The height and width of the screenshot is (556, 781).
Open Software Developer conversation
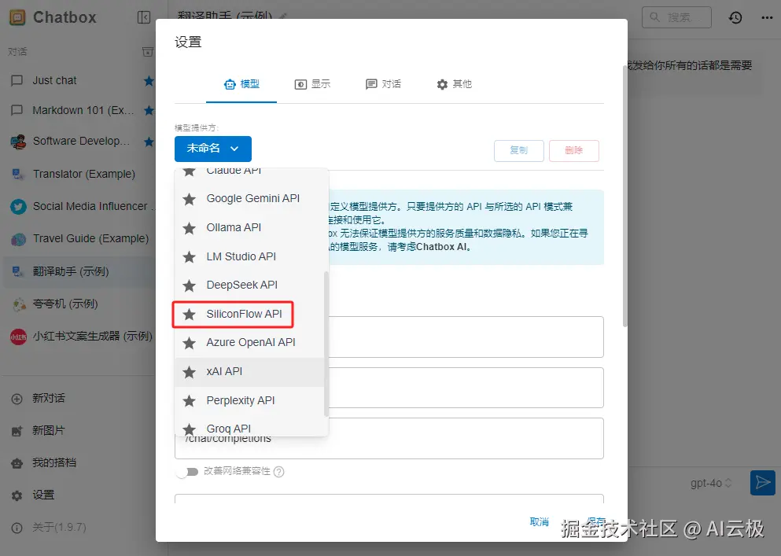click(x=78, y=142)
